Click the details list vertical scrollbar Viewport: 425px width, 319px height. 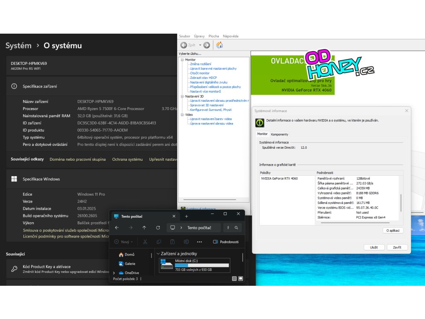click(401, 203)
